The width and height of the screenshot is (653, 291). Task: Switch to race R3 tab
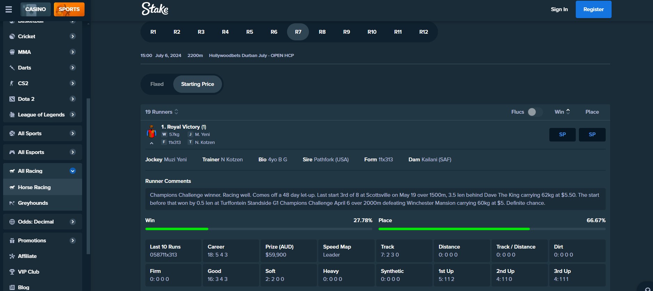point(201,32)
